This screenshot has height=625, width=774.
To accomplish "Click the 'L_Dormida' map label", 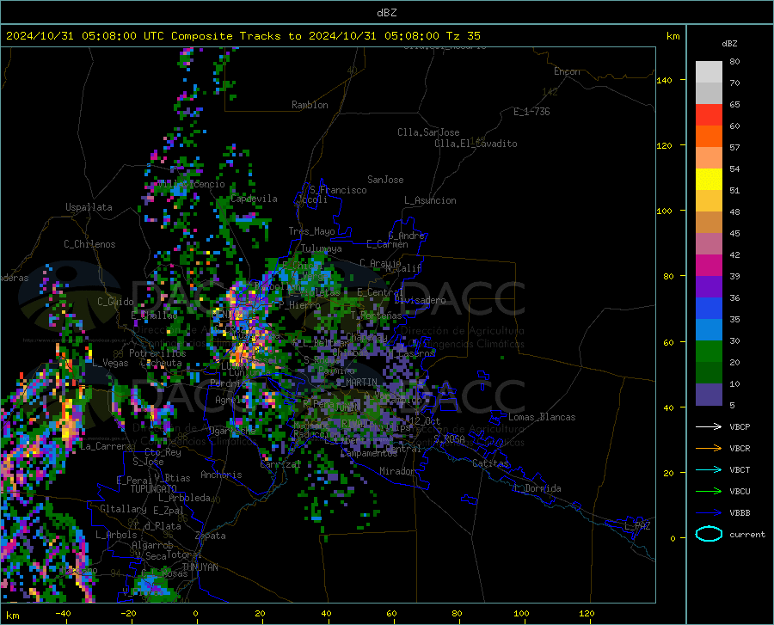I will pos(537,488).
